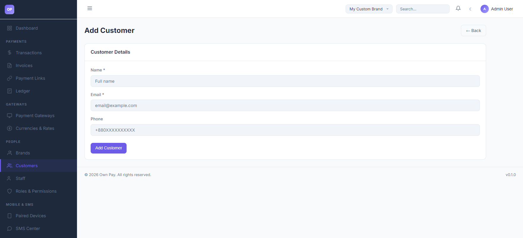Click the Payment Links chain icon
The image size is (523, 238).
(x=10, y=78)
